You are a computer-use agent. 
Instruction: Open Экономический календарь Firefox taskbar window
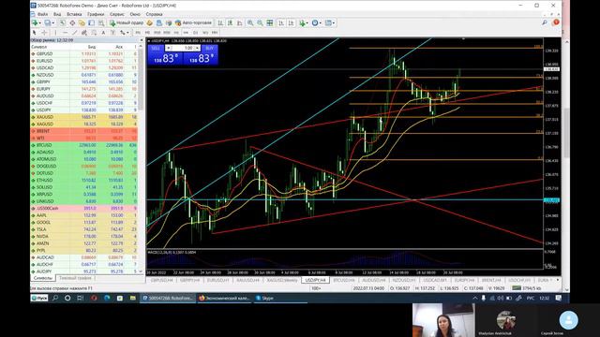coord(225,298)
